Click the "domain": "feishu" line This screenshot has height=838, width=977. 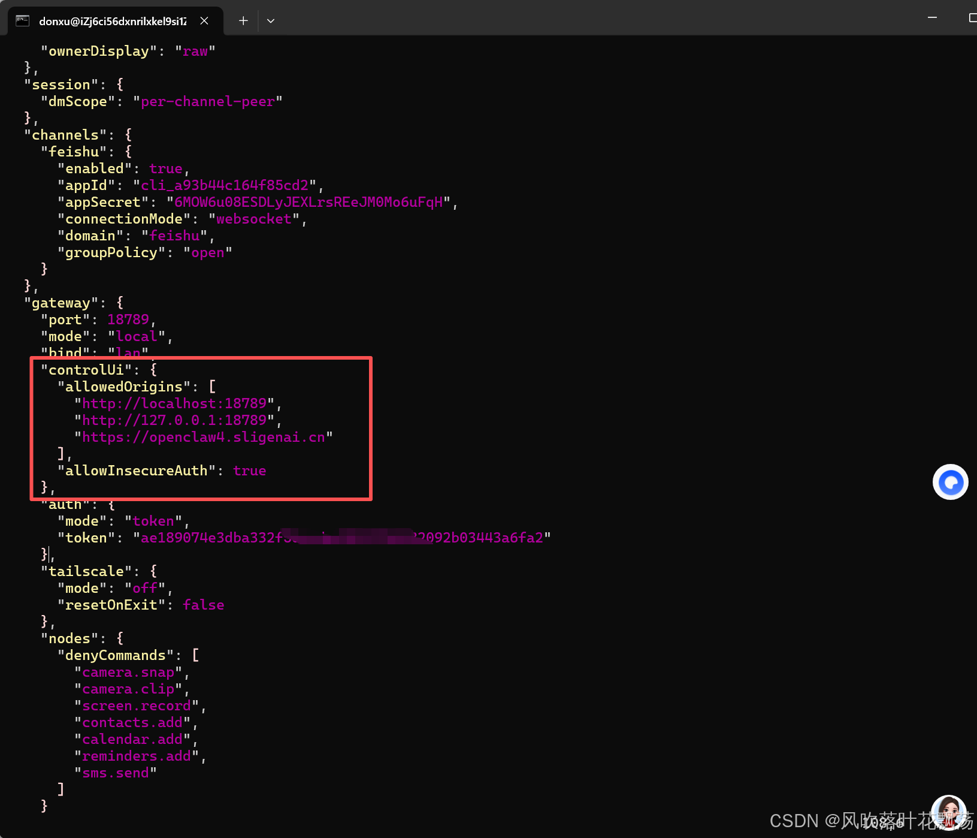135,236
